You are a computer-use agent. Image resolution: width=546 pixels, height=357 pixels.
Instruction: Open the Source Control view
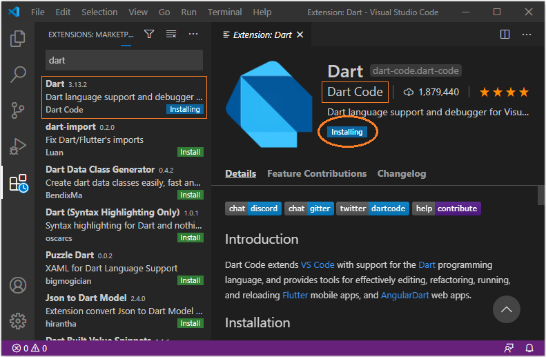(x=18, y=110)
